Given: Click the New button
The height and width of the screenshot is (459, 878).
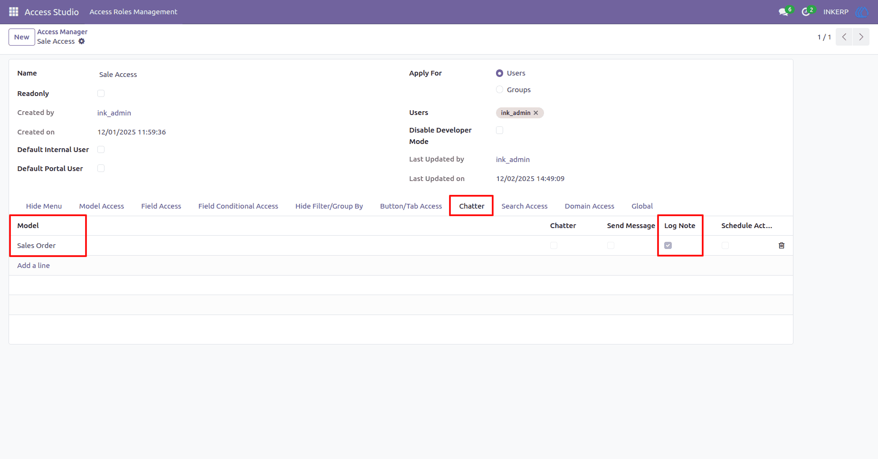Looking at the screenshot, I should click(x=22, y=37).
